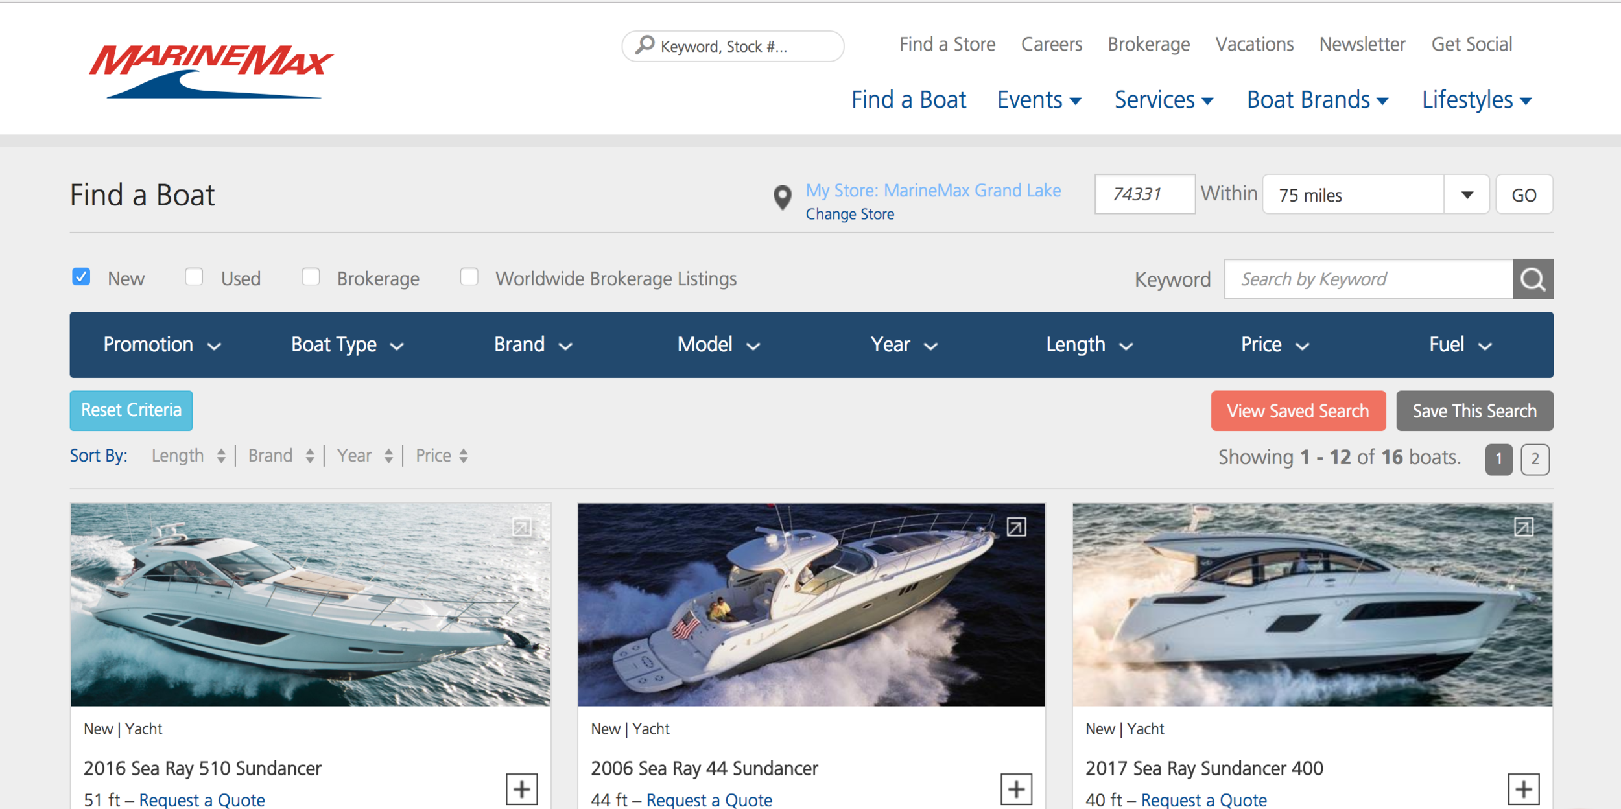
Task: Select results page 1
Action: (x=1498, y=460)
